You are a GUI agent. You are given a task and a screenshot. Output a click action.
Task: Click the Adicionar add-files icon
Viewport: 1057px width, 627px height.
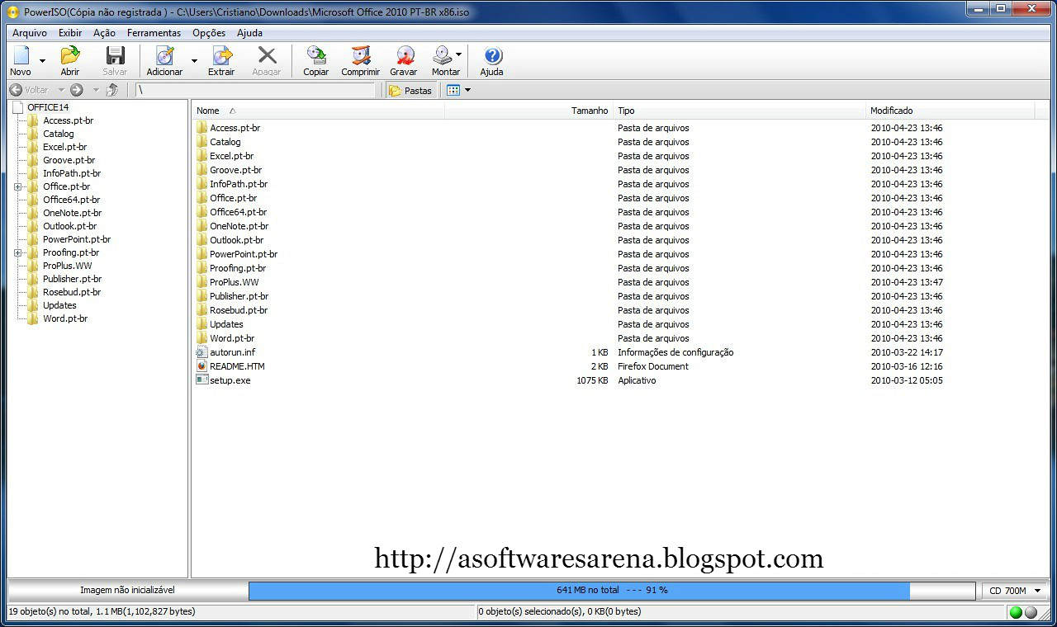point(165,55)
